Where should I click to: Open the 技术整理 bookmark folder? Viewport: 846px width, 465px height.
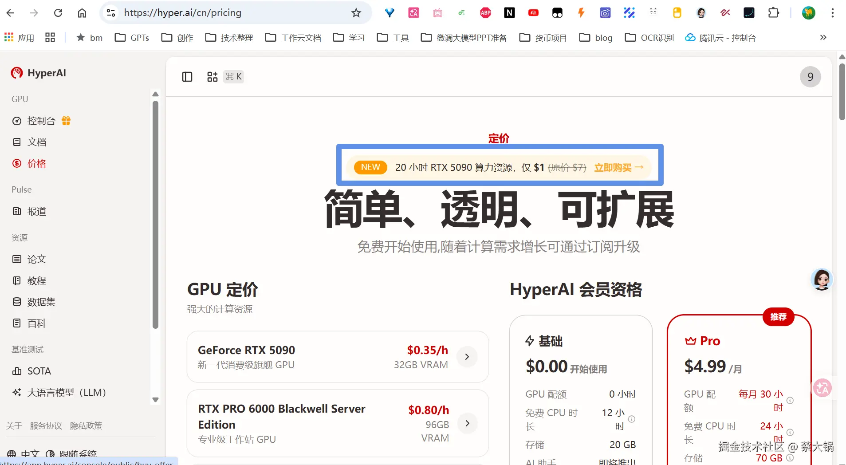[x=229, y=38]
